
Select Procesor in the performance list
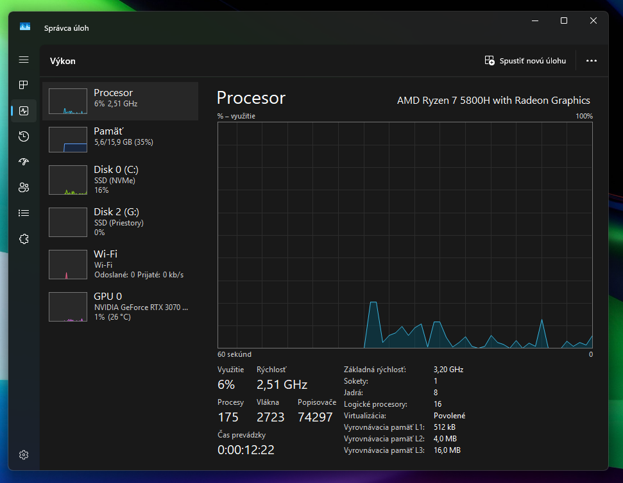(x=121, y=101)
